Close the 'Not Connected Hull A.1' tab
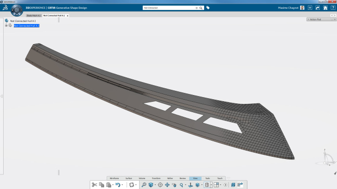 68,16
